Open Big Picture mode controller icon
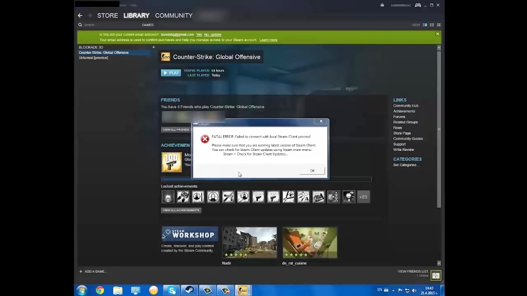 click(x=418, y=5)
